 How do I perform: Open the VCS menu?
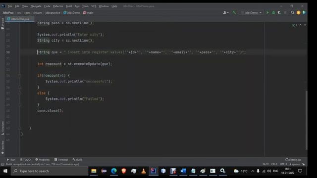(x=94, y=6)
